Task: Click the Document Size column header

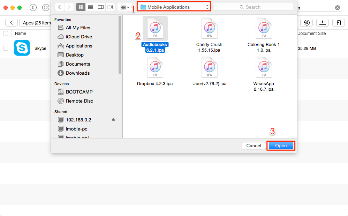Action: [x=312, y=33]
